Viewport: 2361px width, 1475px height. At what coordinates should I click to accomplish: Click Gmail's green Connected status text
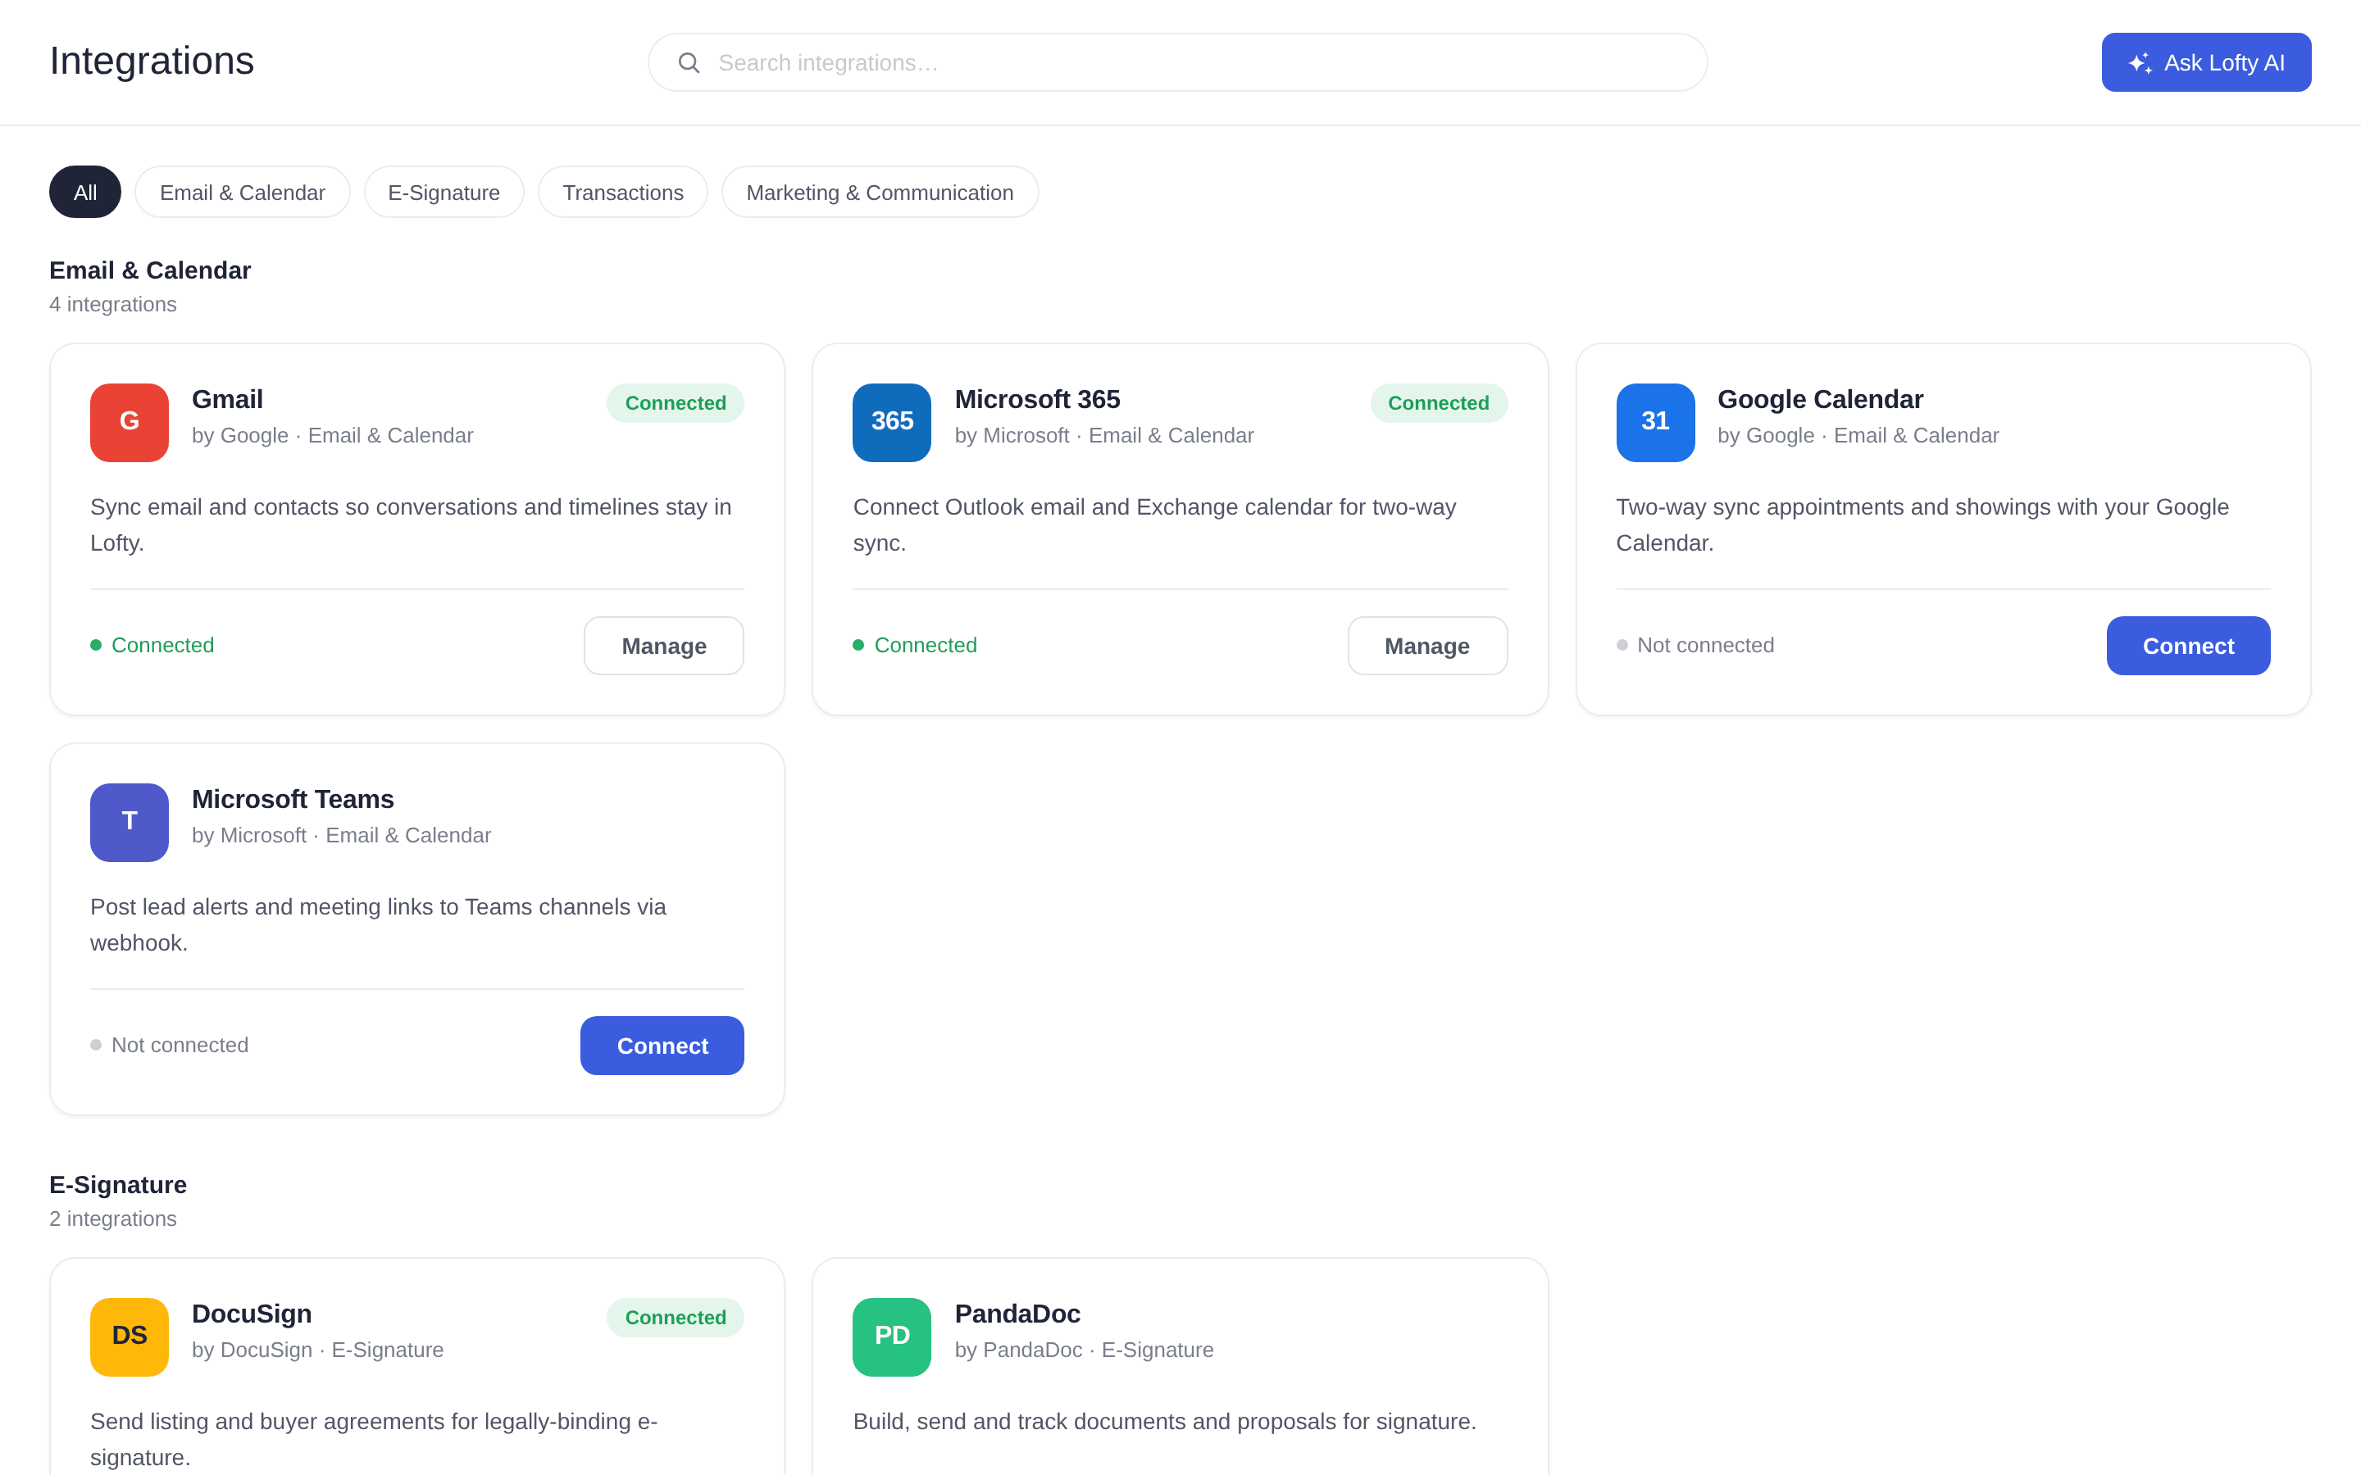(163, 645)
